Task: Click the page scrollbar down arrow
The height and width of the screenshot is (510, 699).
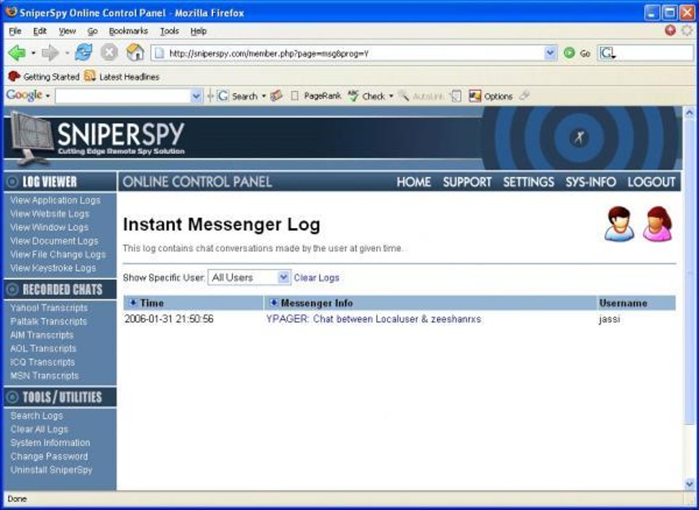Action: click(689, 484)
